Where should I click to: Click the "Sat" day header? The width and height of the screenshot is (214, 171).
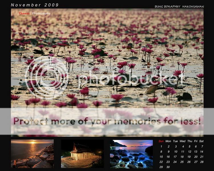(201, 141)
